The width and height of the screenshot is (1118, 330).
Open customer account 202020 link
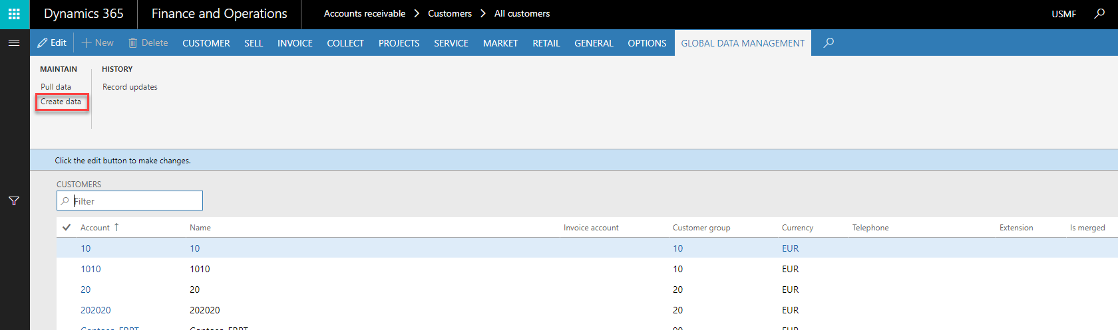coord(96,310)
